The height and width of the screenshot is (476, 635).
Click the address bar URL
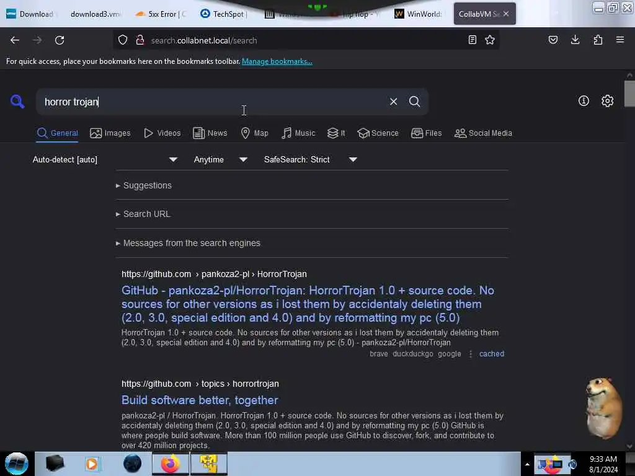click(x=204, y=40)
